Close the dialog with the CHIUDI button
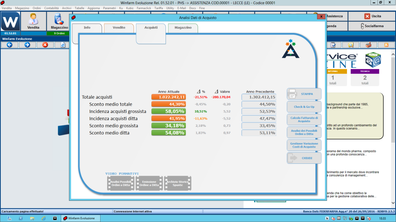Image resolution: width=396 pixels, height=222 pixels. (x=304, y=158)
